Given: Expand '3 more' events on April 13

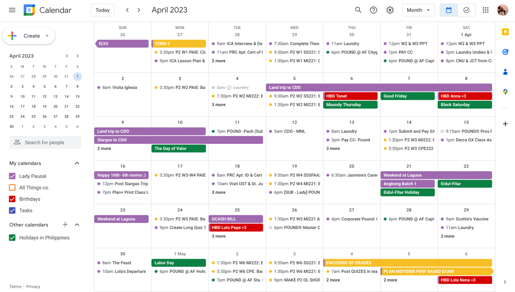Looking at the screenshot, I should pyautogui.click(x=333, y=149).
